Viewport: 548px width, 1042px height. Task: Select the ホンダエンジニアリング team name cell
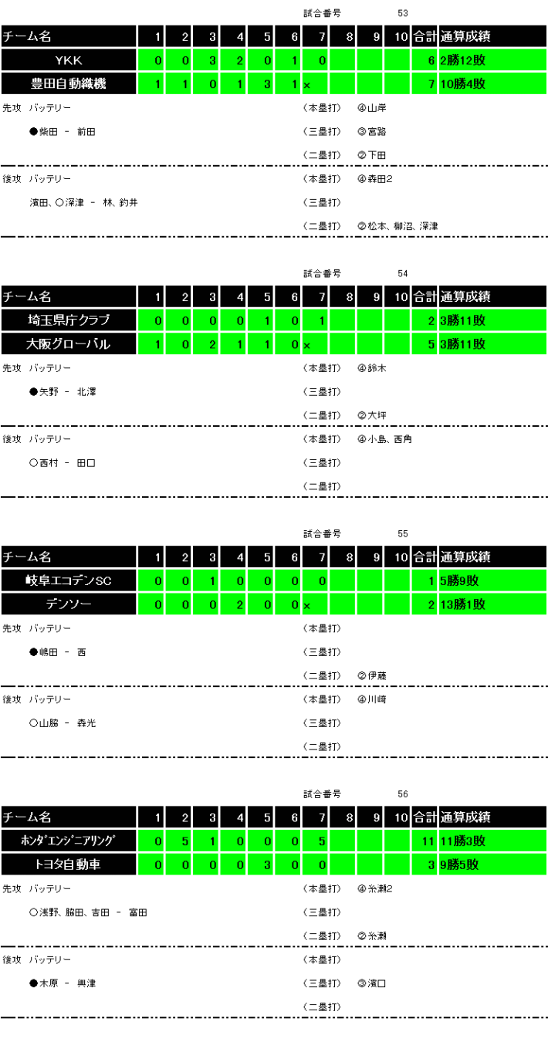point(69,841)
